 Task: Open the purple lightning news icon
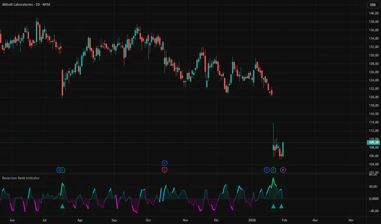(x=283, y=170)
